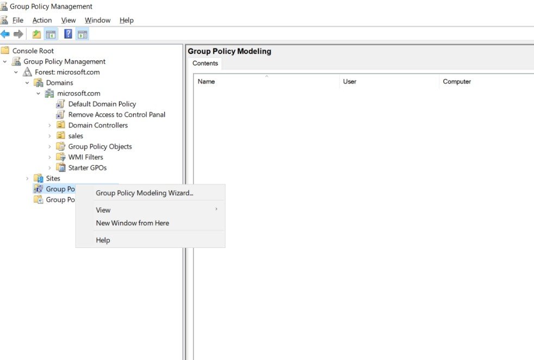Viewport: 534px width, 360px height.
Task: Click the WMI Filters folder icon
Action: (60, 157)
